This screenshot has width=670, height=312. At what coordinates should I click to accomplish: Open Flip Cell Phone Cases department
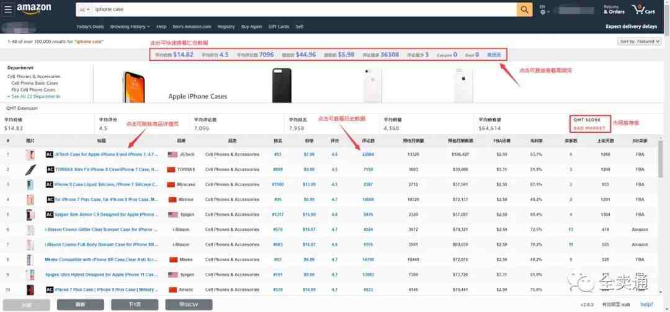pos(33,90)
